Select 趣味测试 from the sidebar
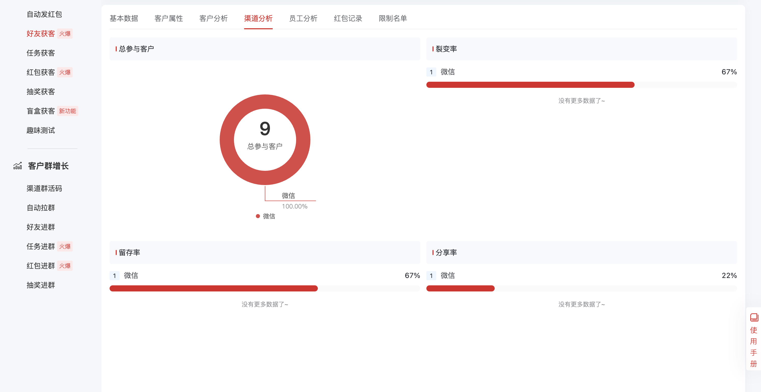761x392 pixels. point(41,130)
